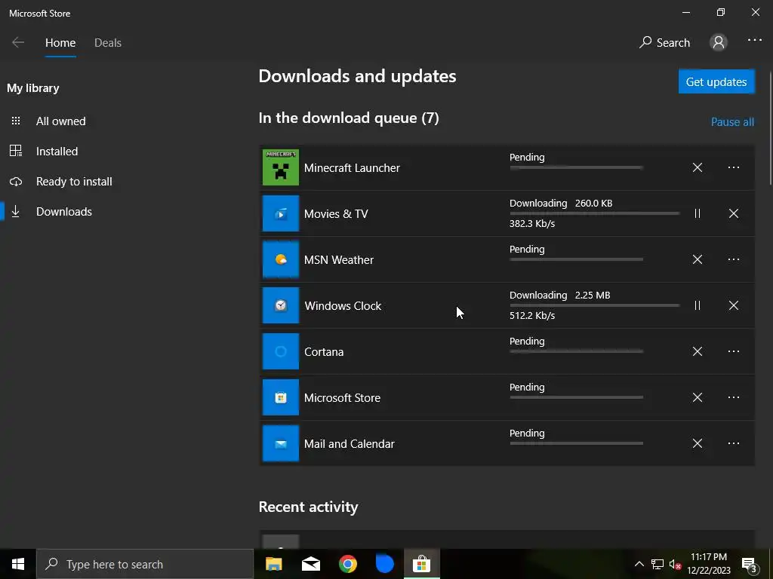Go back with the back arrow
Viewport: 773px width, 579px height.
tap(18, 43)
